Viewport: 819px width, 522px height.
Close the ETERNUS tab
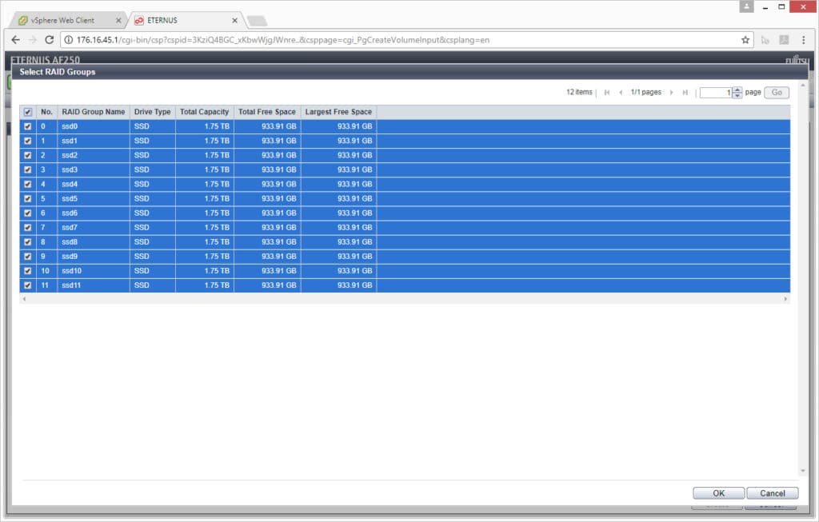[234, 20]
